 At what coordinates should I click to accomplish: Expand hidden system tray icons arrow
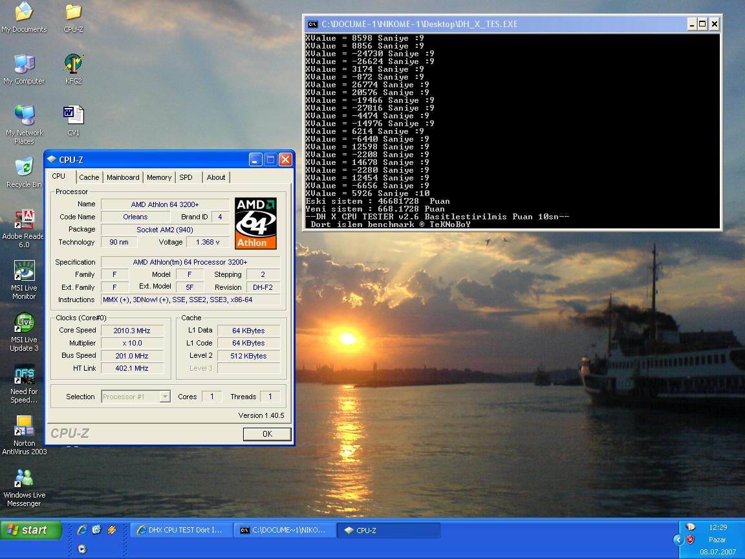(x=678, y=540)
